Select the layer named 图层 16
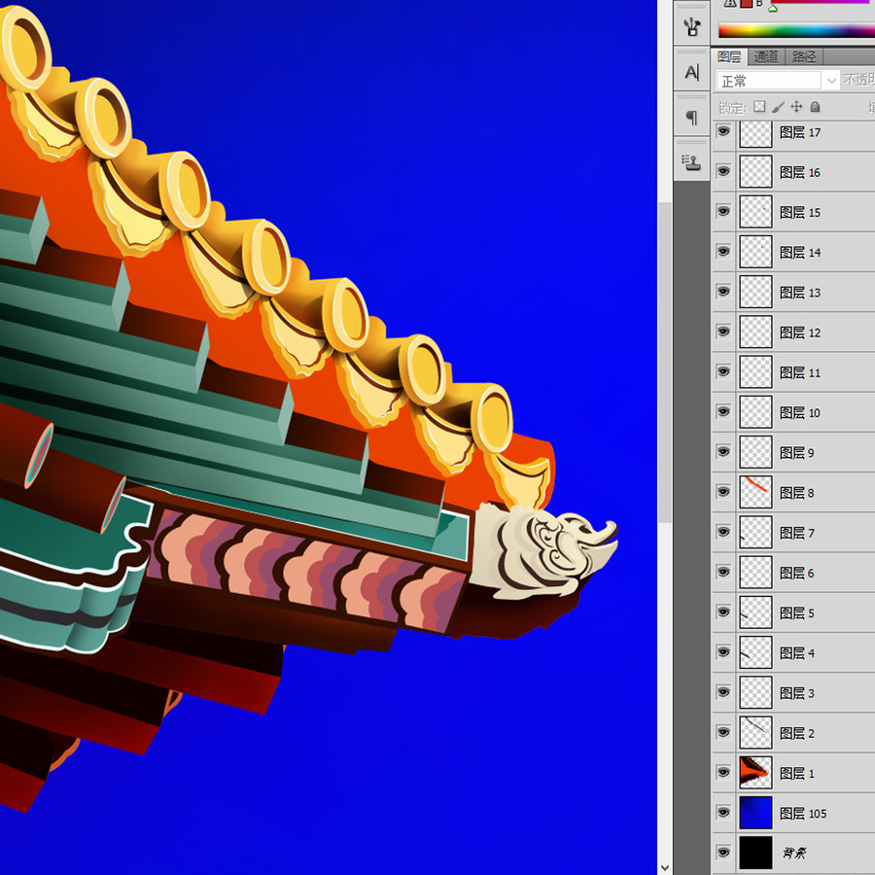Screen dimensions: 875x875 click(x=800, y=172)
